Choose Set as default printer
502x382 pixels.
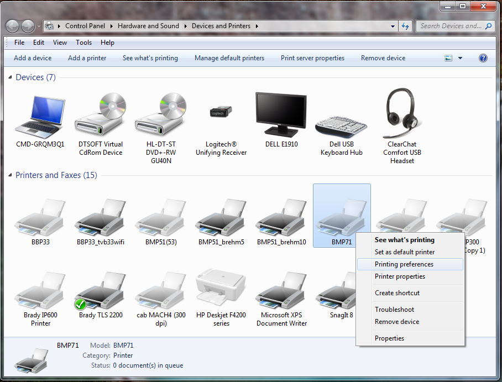(405, 252)
